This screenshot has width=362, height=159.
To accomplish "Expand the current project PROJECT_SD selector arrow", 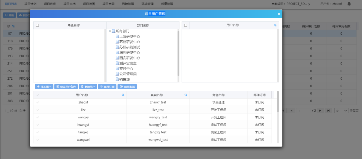I will click(x=309, y=4).
